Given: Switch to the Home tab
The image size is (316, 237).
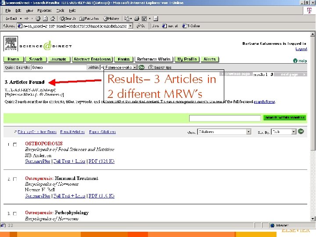Looking at the screenshot, I should pos(14,59).
